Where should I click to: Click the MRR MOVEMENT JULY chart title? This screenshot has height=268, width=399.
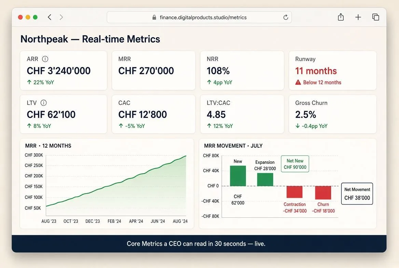coord(233,146)
